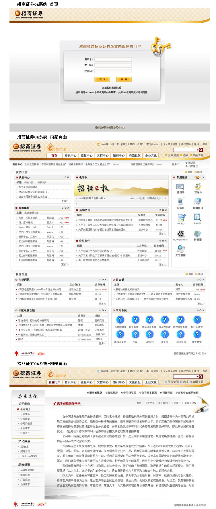
Task: Open the 培训系统 icon
Action: coord(180,334)
